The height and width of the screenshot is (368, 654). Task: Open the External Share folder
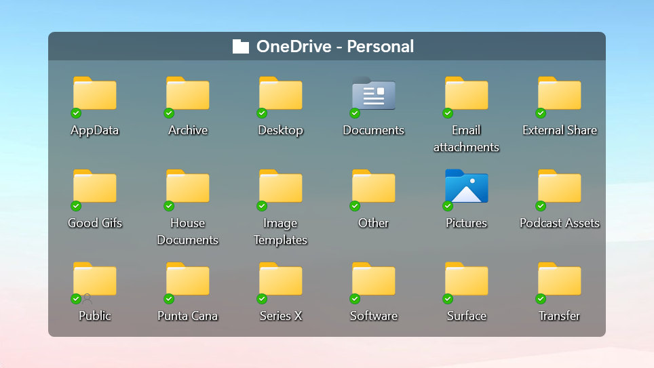click(560, 94)
